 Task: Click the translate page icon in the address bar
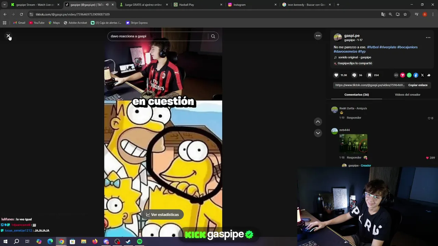(x=383, y=14)
